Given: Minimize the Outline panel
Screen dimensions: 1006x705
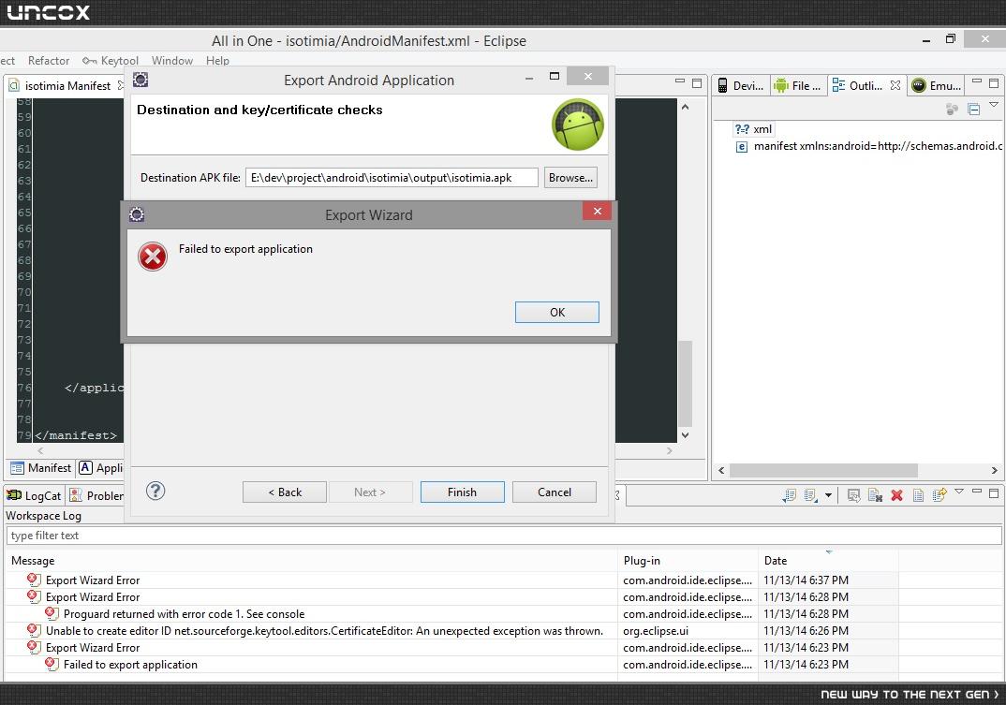Looking at the screenshot, I should (976, 81).
